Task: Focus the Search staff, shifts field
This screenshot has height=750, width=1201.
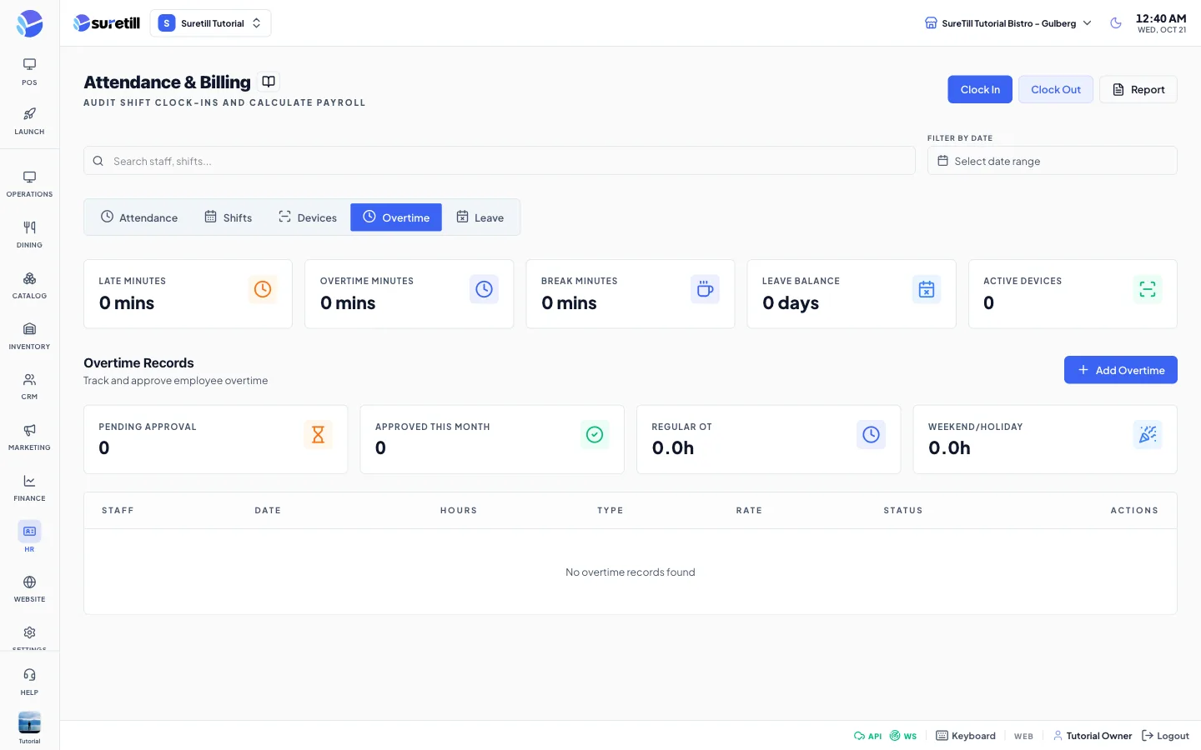Action: 500,161
